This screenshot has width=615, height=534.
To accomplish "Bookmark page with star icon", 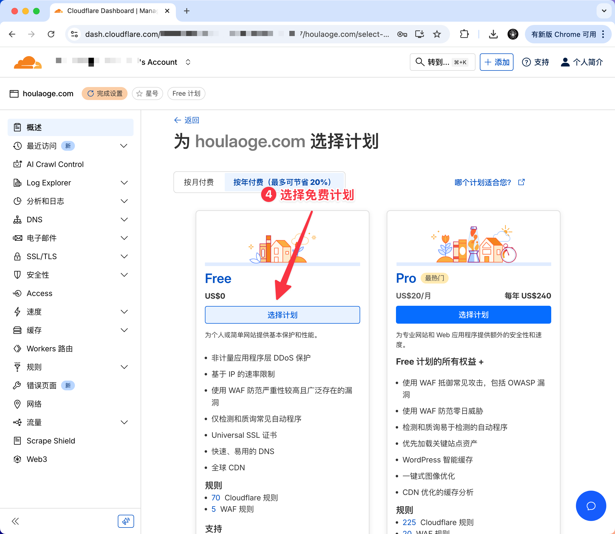I will 437,34.
